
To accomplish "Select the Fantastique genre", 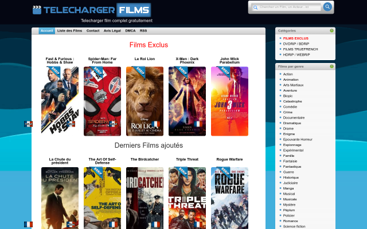I will click(x=292, y=167).
